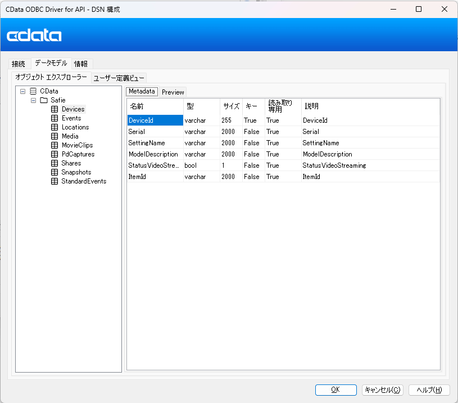Open the ユーザー定義ビュー tab

[x=118, y=78]
